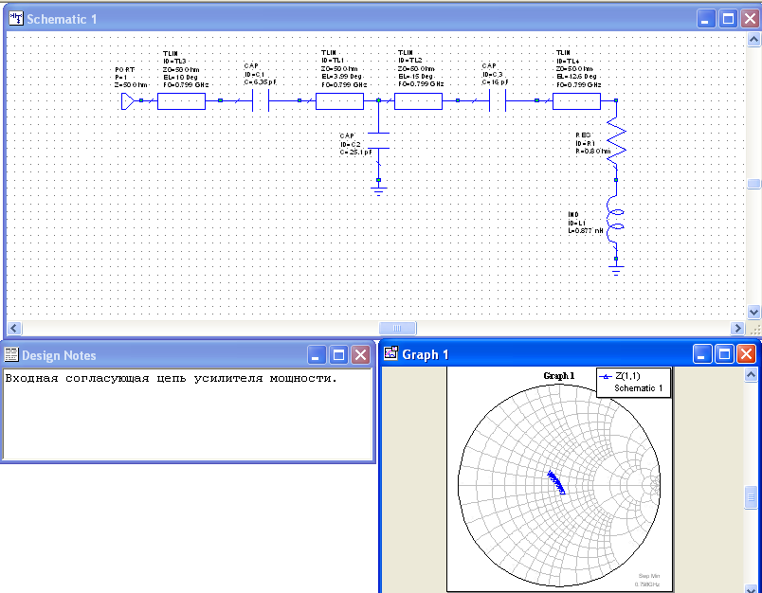The image size is (762, 593).
Task: Click the Design Notes window icon
Action: [x=10, y=355]
